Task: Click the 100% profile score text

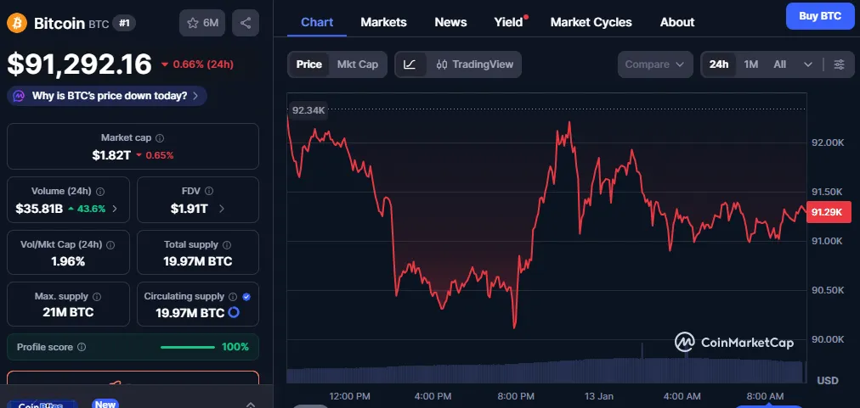Action: point(235,347)
